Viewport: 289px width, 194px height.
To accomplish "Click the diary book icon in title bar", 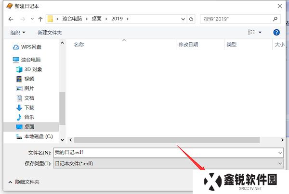I will point(9,6).
